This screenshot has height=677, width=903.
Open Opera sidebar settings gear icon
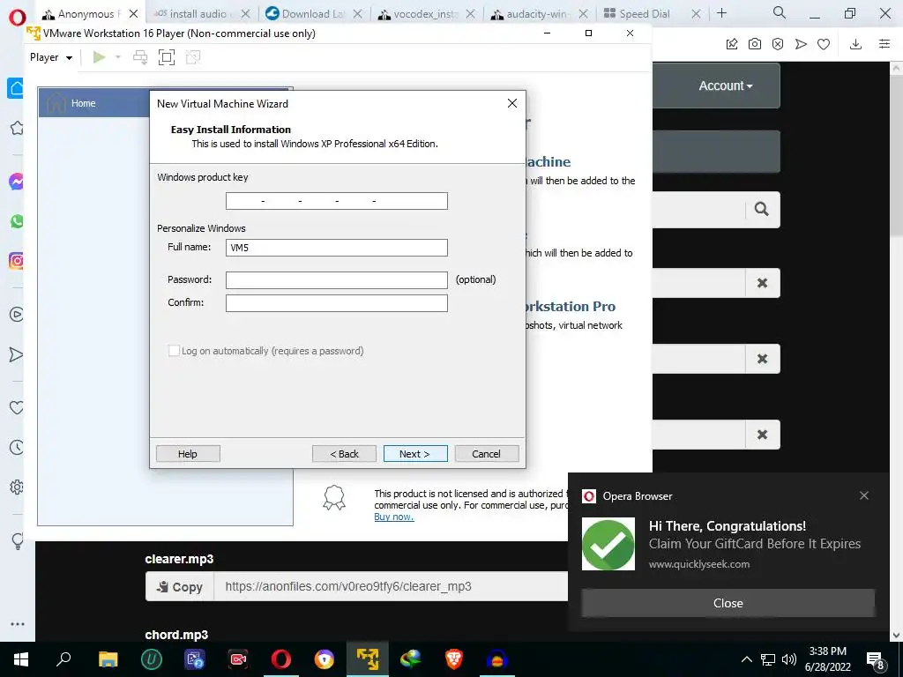coord(17,487)
